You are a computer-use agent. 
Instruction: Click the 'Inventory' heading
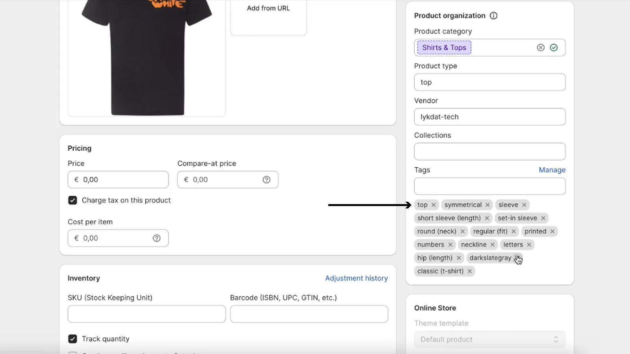(x=84, y=278)
